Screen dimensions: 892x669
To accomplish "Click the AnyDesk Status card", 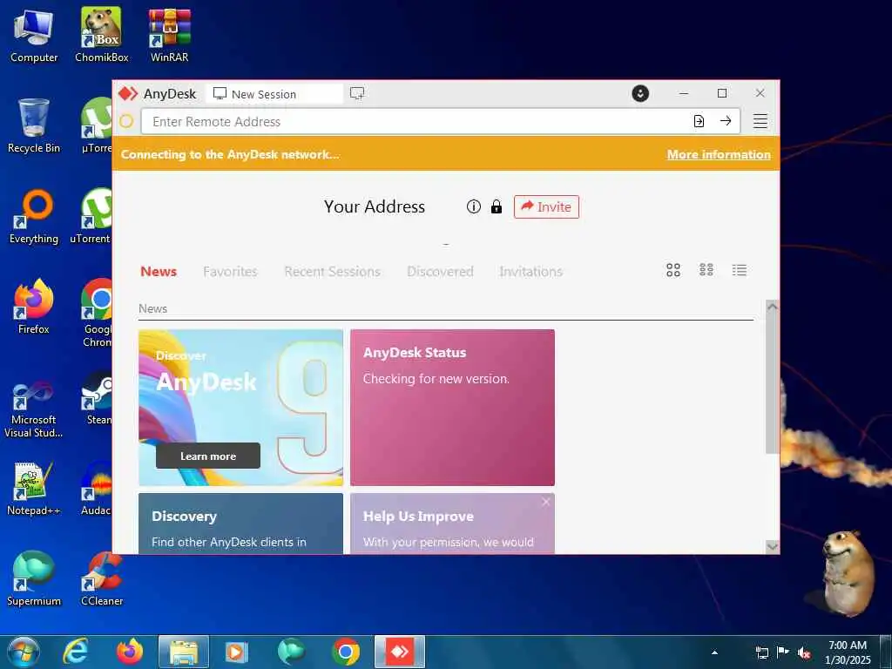I will (452, 408).
